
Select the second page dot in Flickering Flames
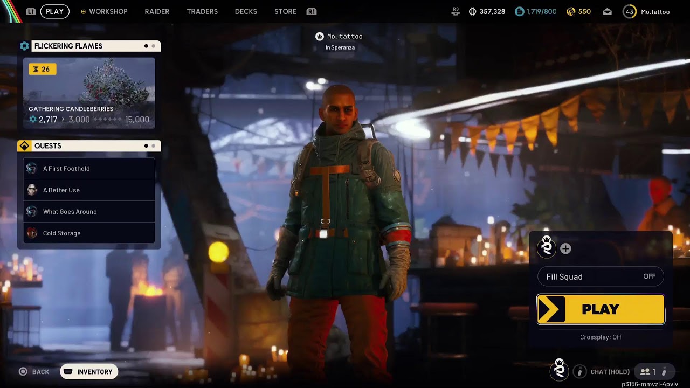[154, 46]
